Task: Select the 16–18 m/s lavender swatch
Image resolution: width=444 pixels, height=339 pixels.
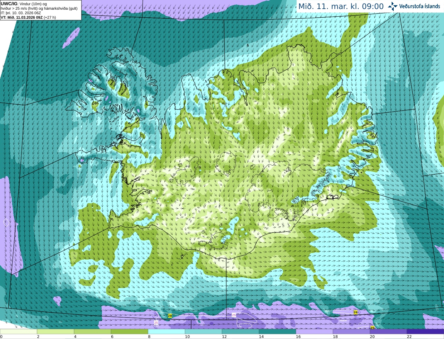Action: pyautogui.click(x=314, y=331)
